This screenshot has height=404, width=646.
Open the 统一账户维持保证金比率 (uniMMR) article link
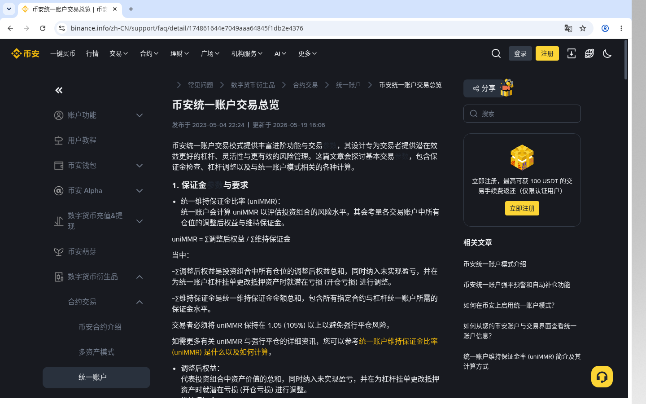pos(305,347)
